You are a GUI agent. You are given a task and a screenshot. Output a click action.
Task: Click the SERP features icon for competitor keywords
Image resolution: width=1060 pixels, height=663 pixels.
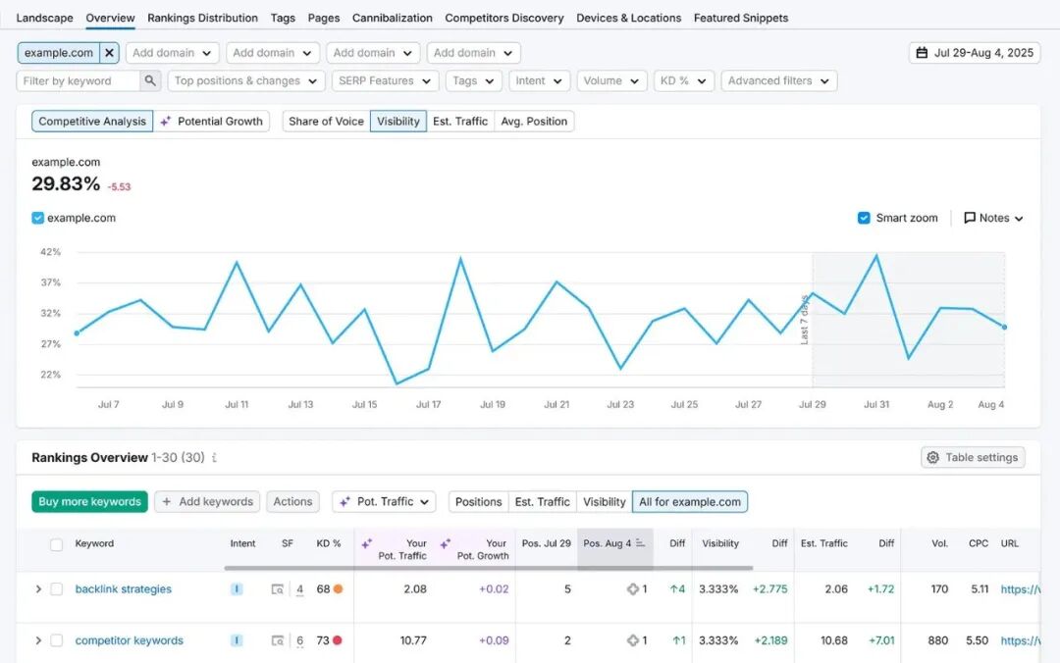point(277,640)
